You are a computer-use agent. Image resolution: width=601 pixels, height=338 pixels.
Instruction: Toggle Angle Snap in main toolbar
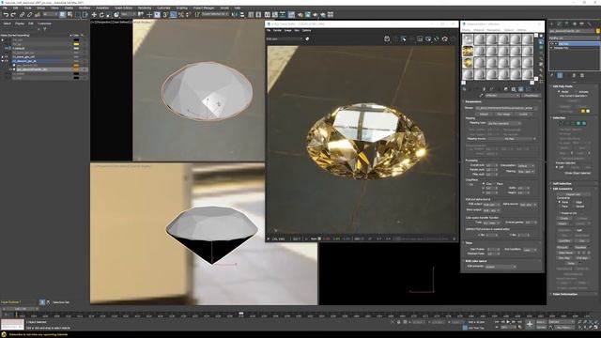(x=173, y=15)
